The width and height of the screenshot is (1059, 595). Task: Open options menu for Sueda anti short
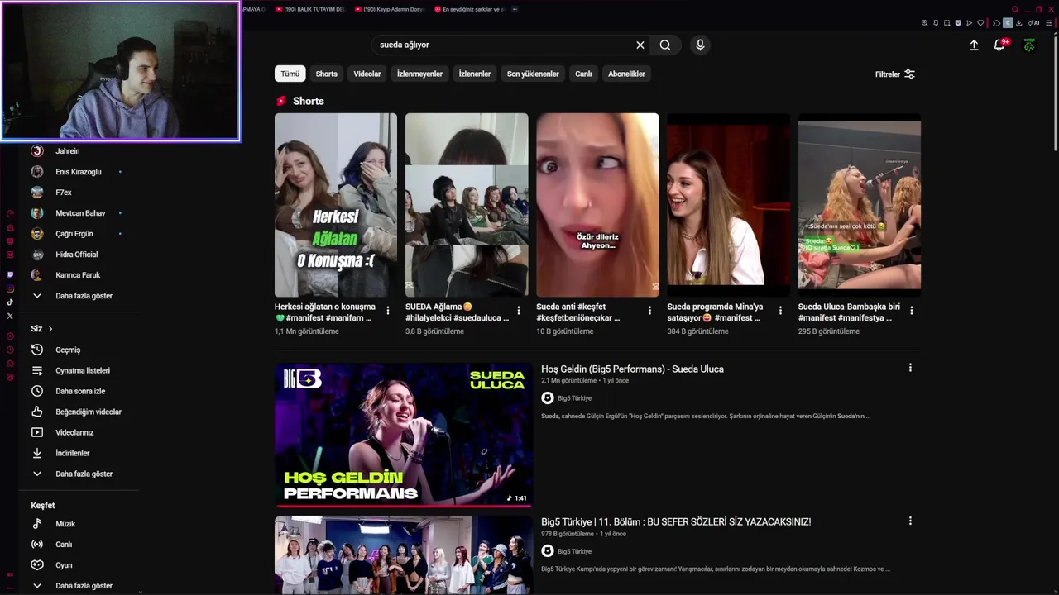pyautogui.click(x=649, y=311)
